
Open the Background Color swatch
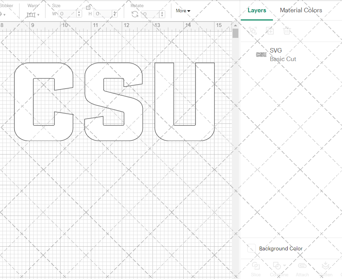coord(251,248)
